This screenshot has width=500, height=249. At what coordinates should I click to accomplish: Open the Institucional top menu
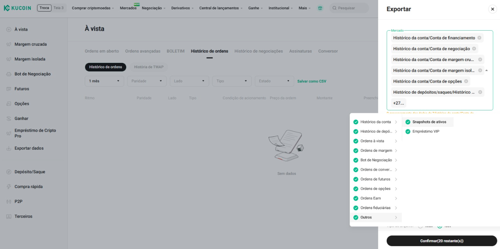point(281,8)
